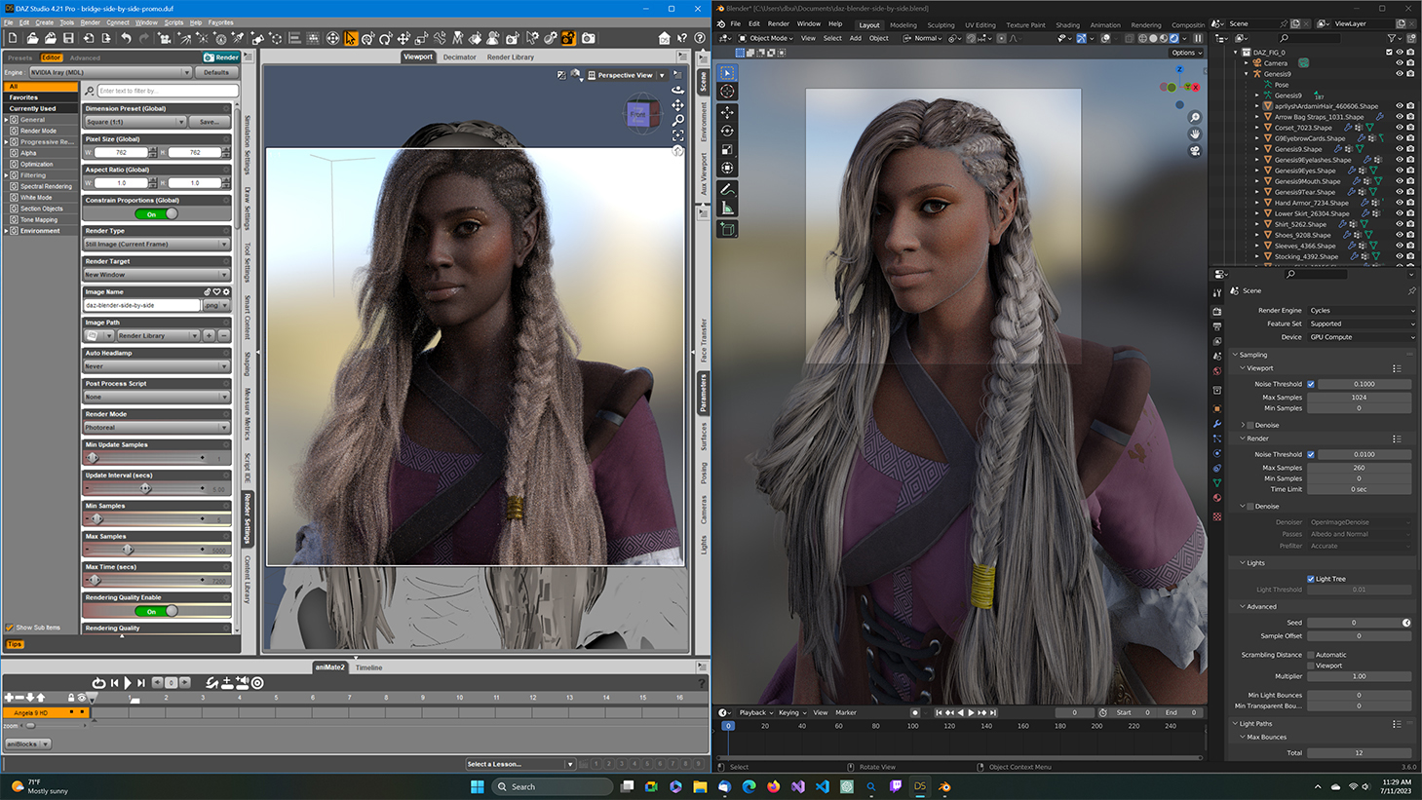Select Blender's Annotate tool
Image resolution: width=1422 pixels, height=800 pixels.
727,190
